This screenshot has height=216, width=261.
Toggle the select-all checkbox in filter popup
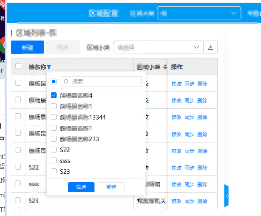click(54, 81)
